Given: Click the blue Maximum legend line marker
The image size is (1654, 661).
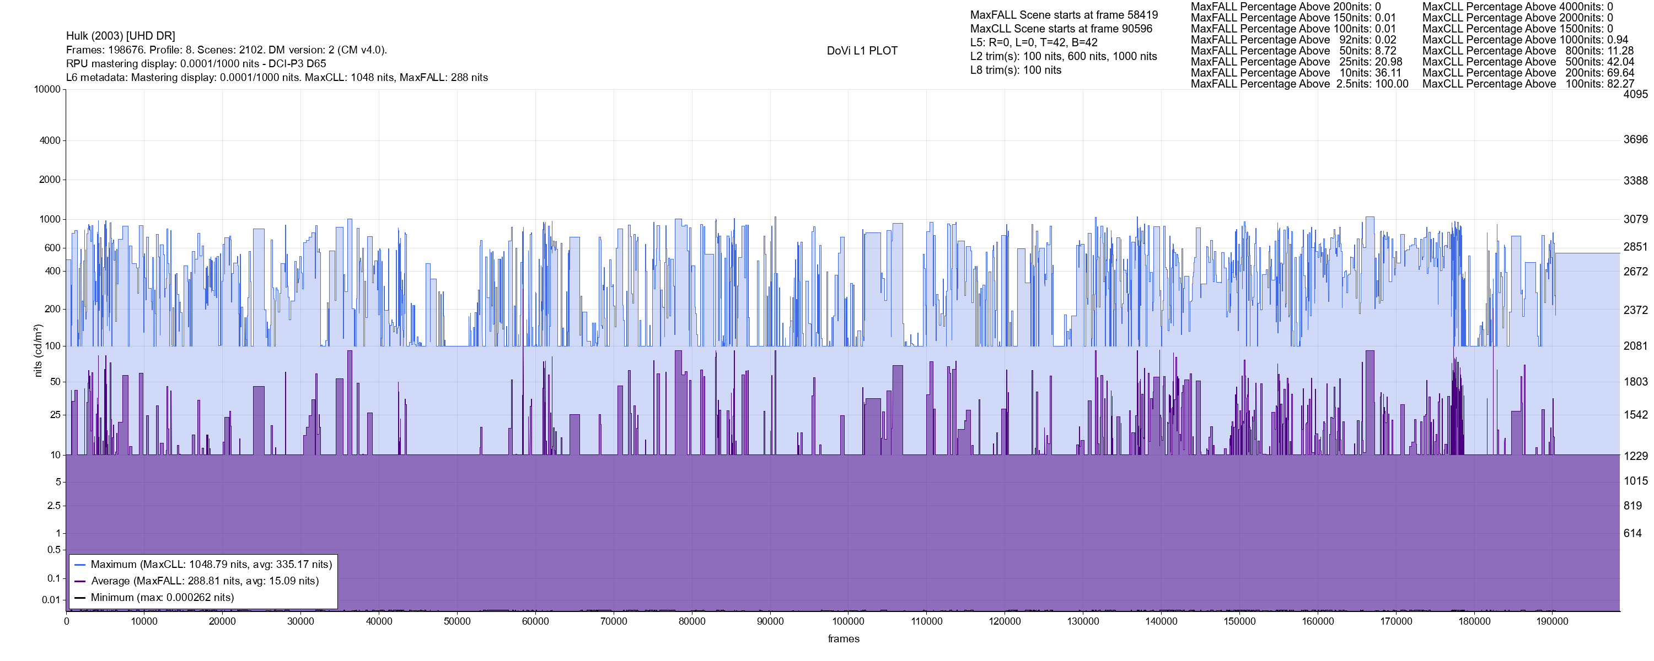Looking at the screenshot, I should 80,565.
